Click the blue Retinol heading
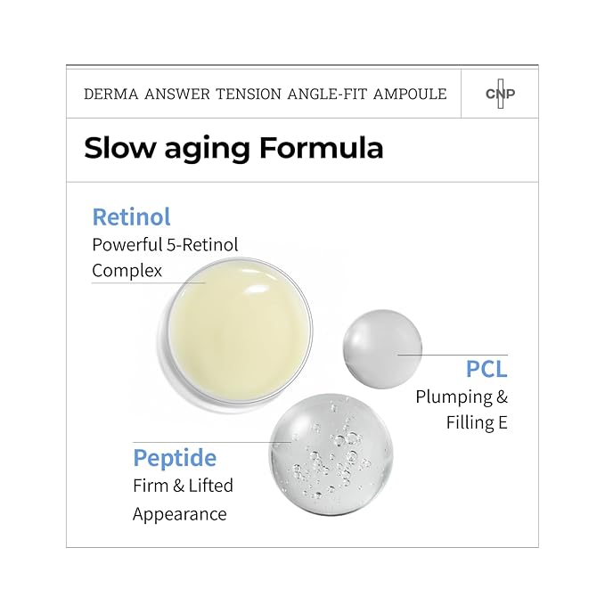Image resolution: width=605 pixels, height=605 pixels. [x=131, y=217]
